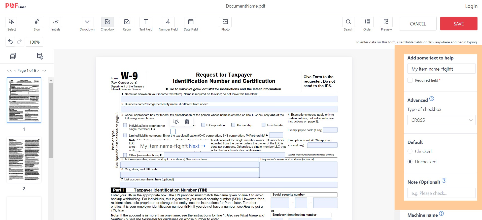Tick the Other (see instructions) checkbox
Viewport: 482px width, 220px height.
(x=125, y=155)
